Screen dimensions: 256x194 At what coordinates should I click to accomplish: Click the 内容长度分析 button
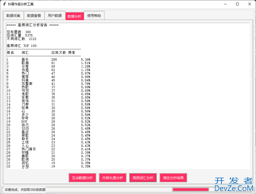[x=113, y=178]
